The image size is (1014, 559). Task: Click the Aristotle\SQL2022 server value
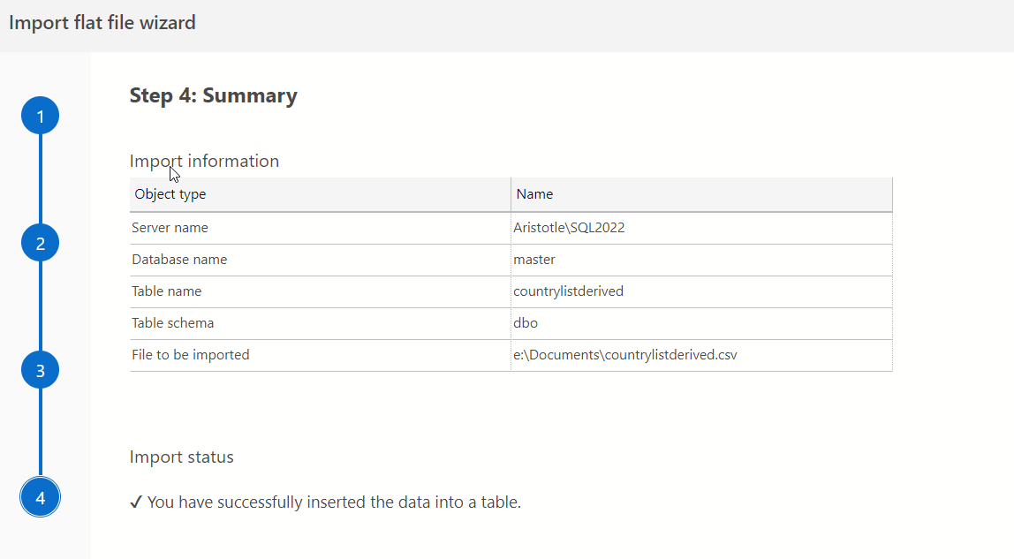click(569, 228)
